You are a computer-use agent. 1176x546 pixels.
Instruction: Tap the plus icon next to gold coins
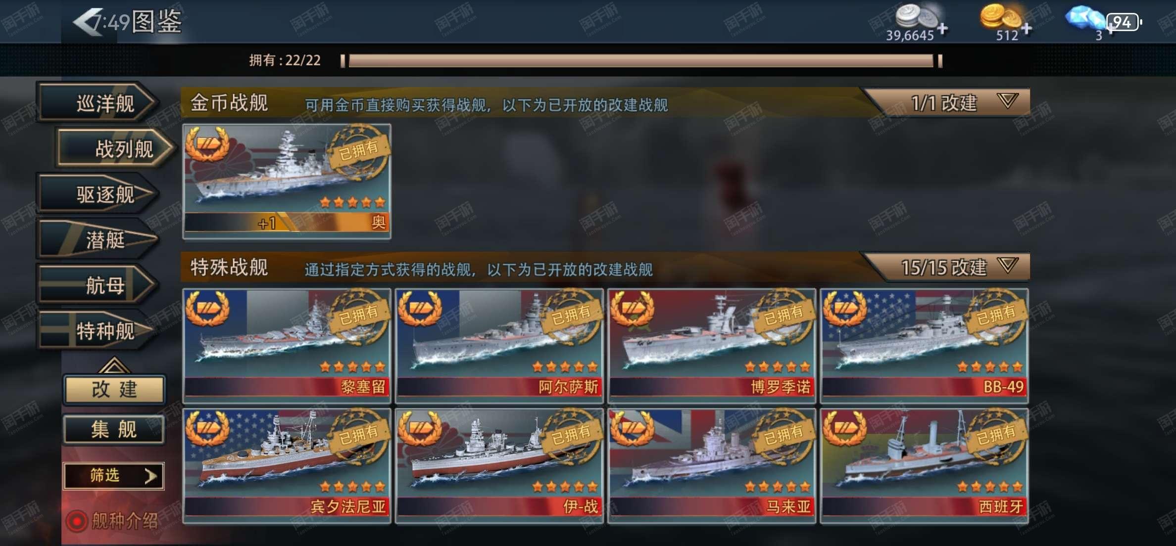[x=1027, y=29]
